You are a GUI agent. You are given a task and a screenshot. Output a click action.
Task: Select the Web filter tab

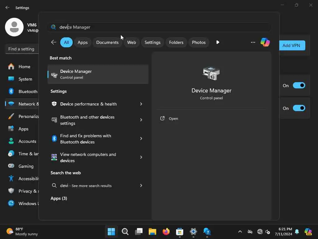click(x=131, y=42)
